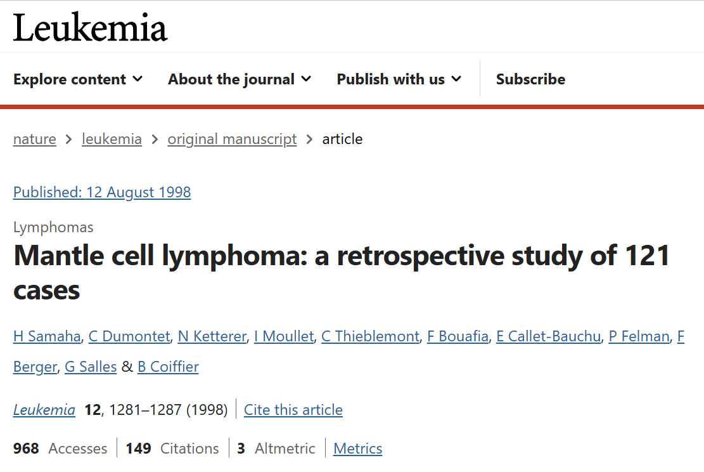Open author N Ketterer
Image resolution: width=704 pixels, height=472 pixels.
(212, 336)
